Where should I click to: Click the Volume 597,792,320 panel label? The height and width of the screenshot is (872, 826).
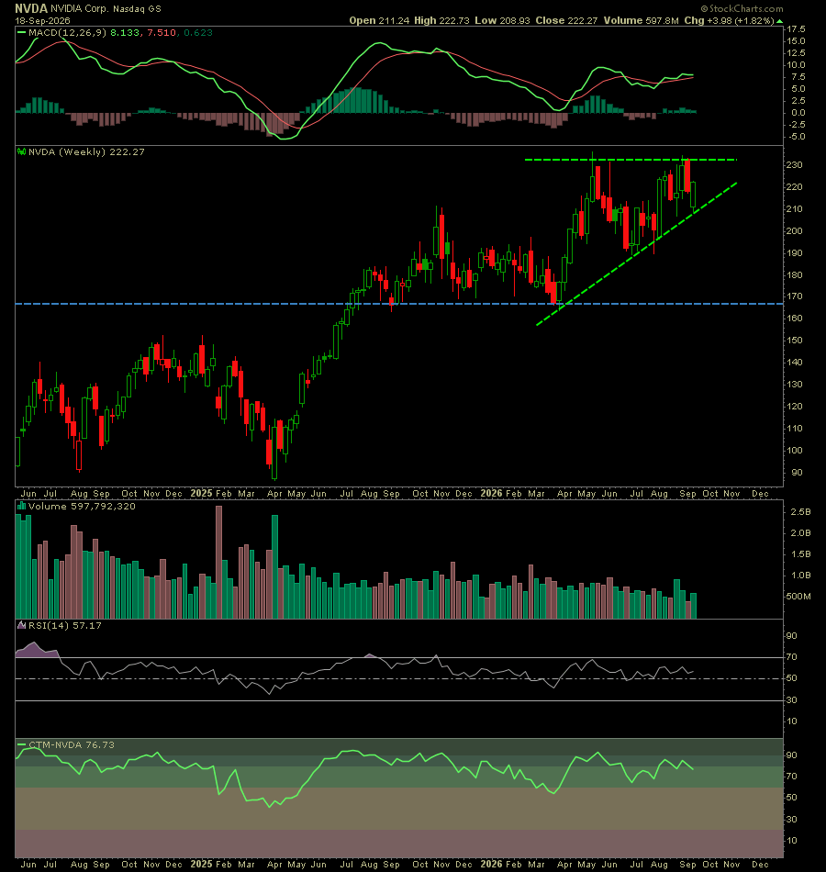pos(82,506)
